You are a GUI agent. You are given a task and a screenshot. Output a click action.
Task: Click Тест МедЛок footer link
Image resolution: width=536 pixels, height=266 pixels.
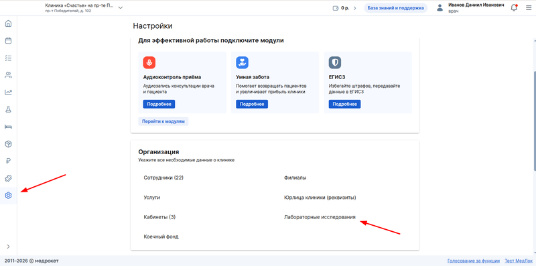518,261
